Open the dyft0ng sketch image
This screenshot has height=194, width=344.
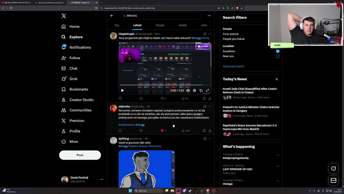(x=147, y=169)
